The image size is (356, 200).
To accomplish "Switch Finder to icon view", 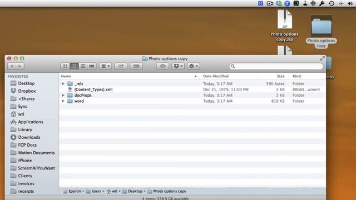I will 65,66.
